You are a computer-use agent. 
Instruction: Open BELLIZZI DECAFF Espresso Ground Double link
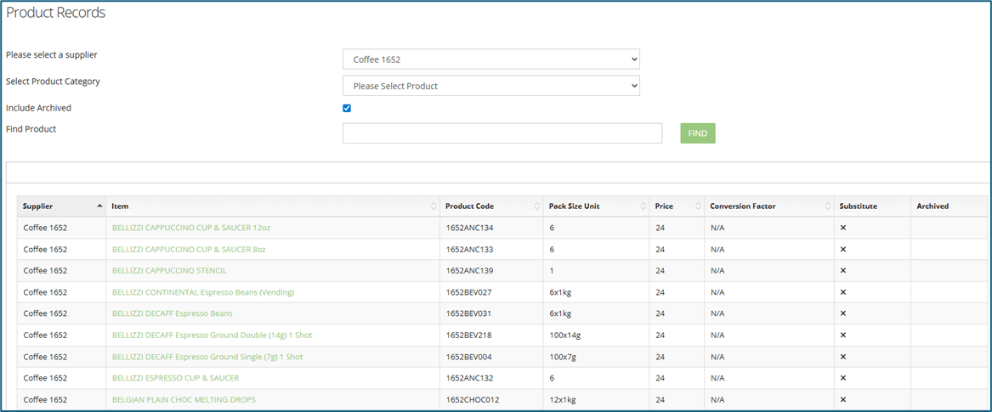coord(212,335)
